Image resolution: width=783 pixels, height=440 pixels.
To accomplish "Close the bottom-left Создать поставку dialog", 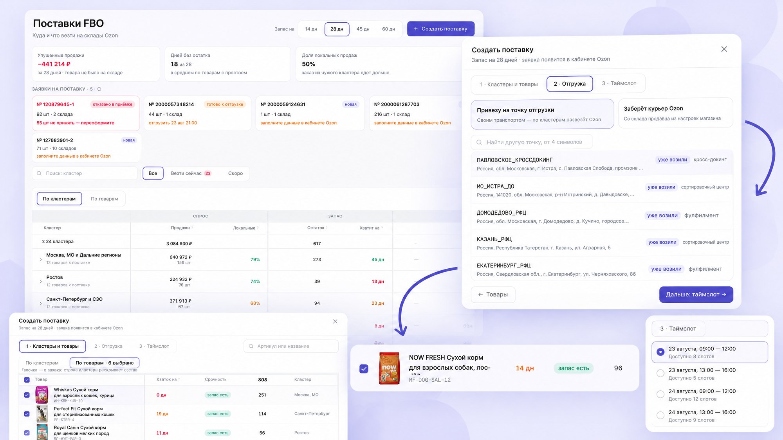I will click(x=335, y=321).
